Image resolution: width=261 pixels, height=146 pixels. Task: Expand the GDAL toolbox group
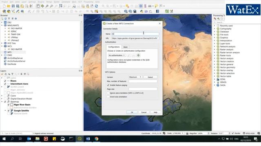(215, 79)
